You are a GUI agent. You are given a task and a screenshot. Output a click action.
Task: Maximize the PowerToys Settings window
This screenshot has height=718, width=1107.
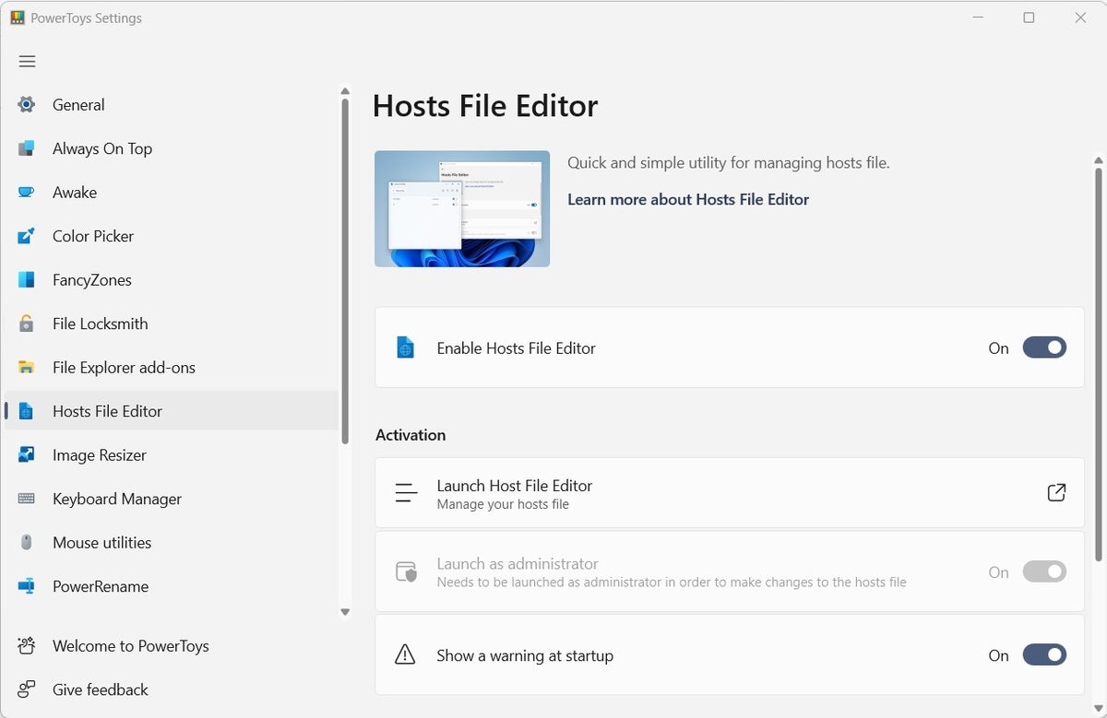pyautogui.click(x=1029, y=18)
